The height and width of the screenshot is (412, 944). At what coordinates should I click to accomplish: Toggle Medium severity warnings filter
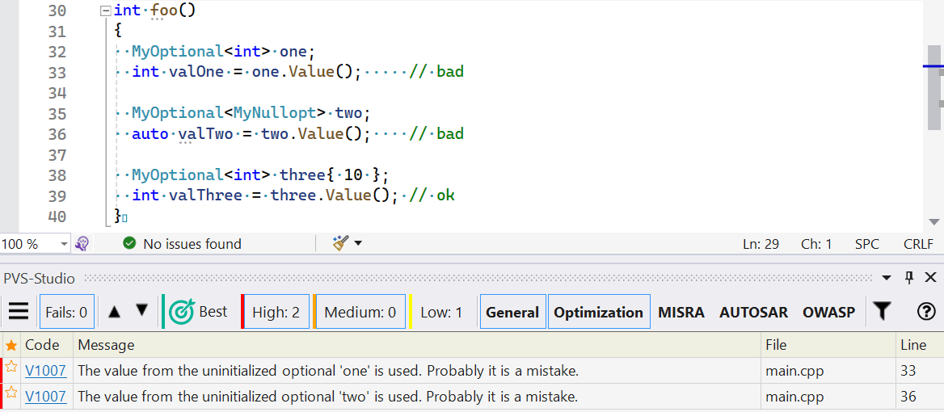pos(360,312)
